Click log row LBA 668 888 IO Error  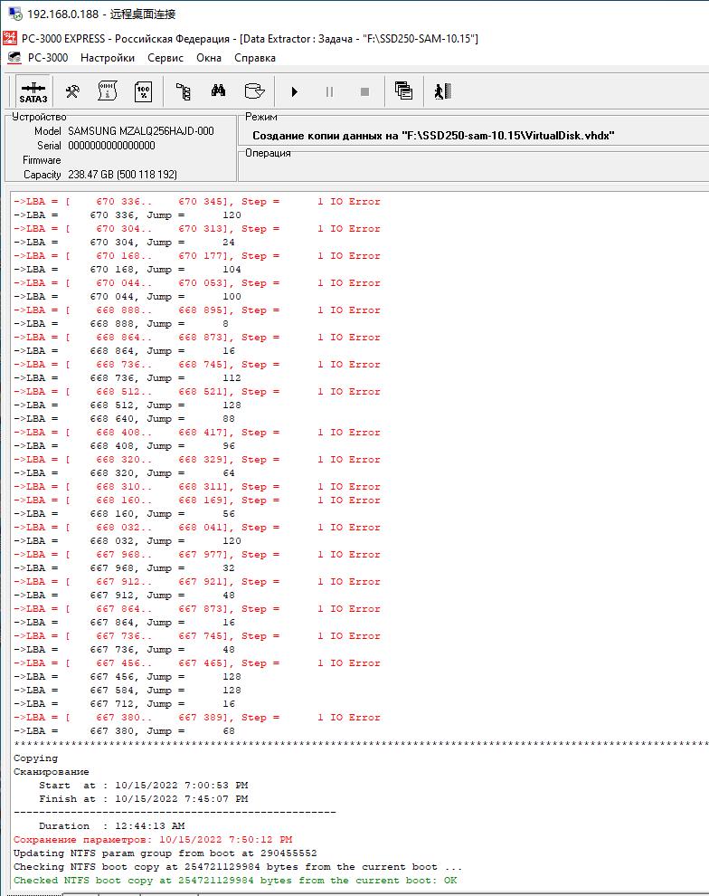pyautogui.click(x=197, y=310)
